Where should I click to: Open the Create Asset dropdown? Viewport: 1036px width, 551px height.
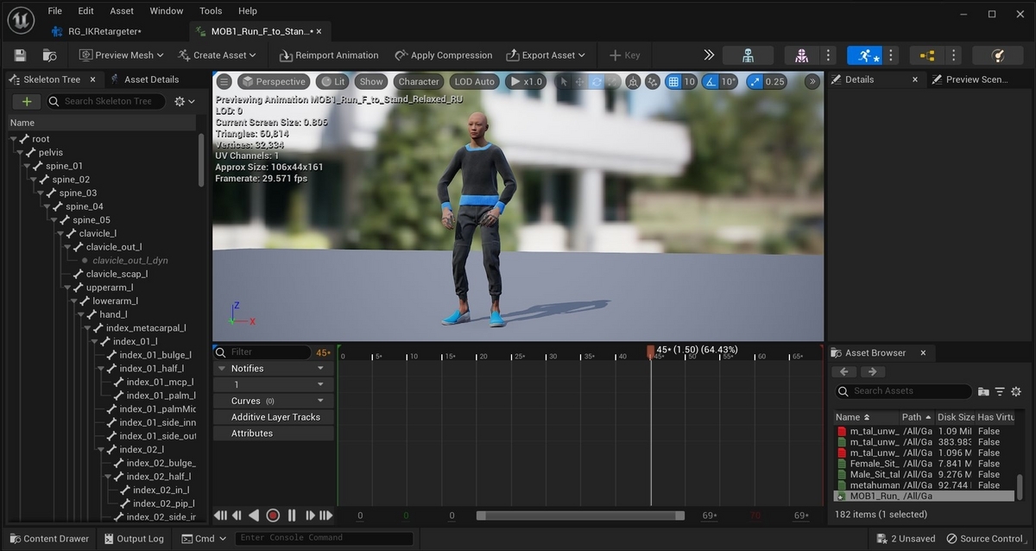[x=218, y=55]
